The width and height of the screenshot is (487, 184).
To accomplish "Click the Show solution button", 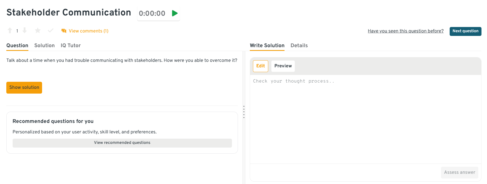I will click(24, 88).
